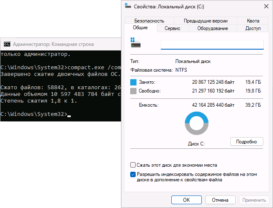Viewport: 273px width, 208px height.
Task: Click the large local disk icon beside the name field
Action: point(136,43)
